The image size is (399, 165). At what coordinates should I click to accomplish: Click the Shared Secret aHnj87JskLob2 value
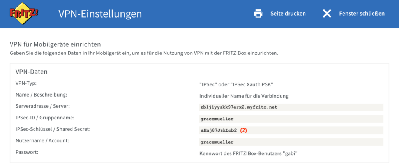(x=219, y=130)
